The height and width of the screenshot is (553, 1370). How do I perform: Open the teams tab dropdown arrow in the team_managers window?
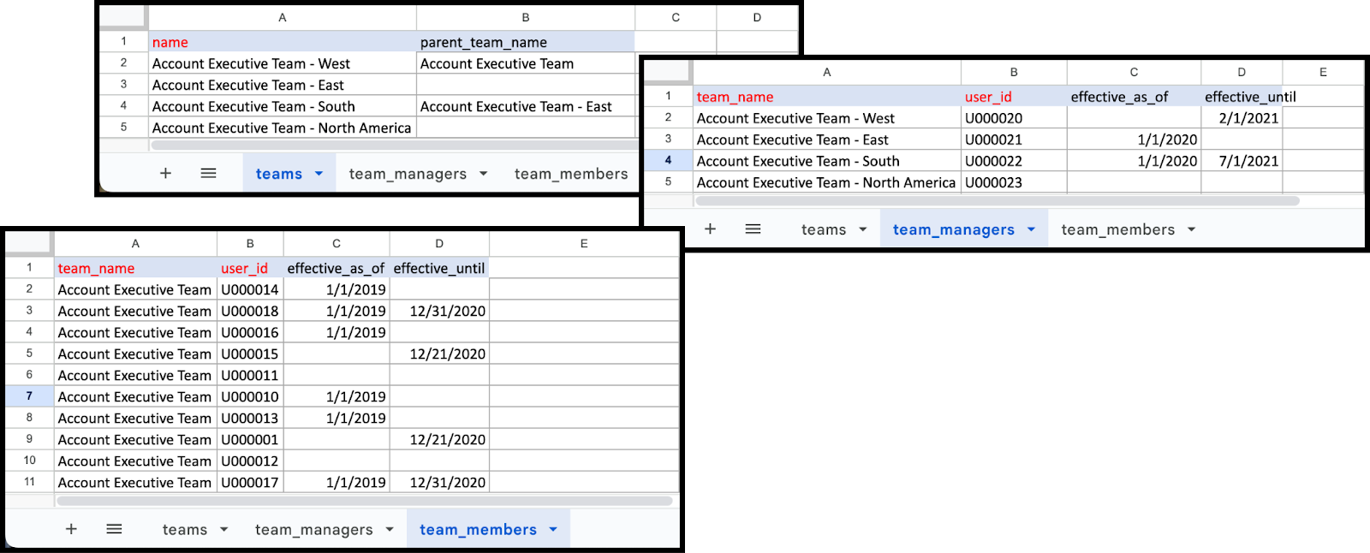point(862,229)
